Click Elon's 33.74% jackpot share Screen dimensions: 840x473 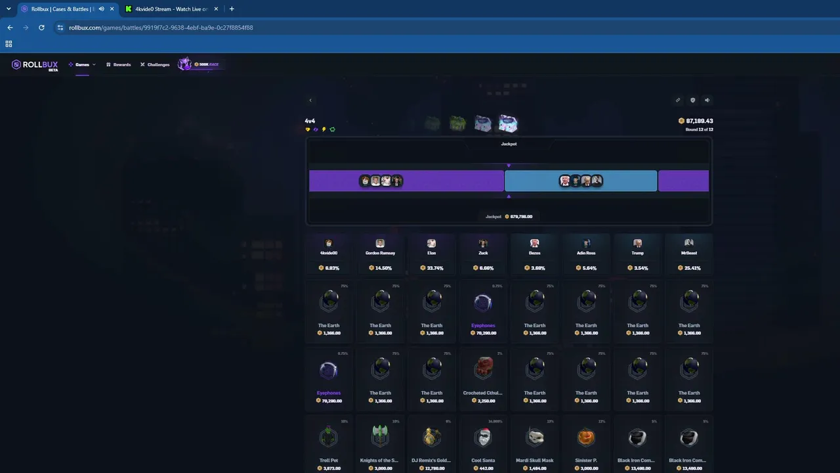coord(431,268)
